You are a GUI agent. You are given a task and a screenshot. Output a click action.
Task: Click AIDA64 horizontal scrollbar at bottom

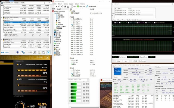pyautogui.click(x=85, y=107)
